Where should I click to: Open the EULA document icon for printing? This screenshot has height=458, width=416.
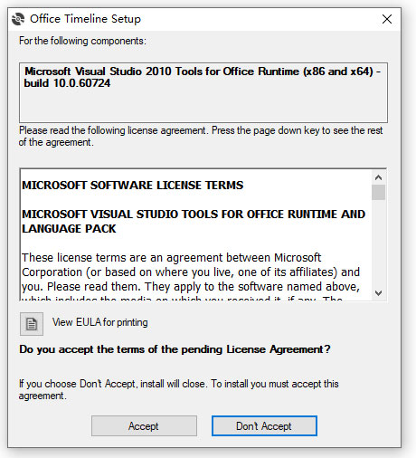(32, 324)
